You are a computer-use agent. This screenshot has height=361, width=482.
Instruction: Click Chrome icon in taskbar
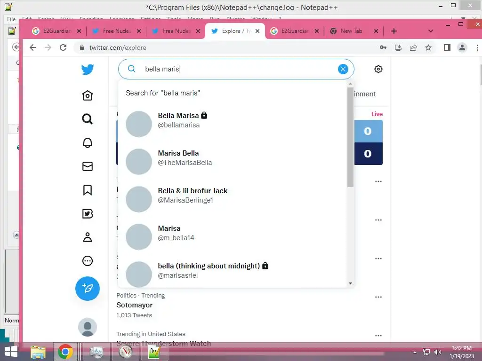(65, 352)
